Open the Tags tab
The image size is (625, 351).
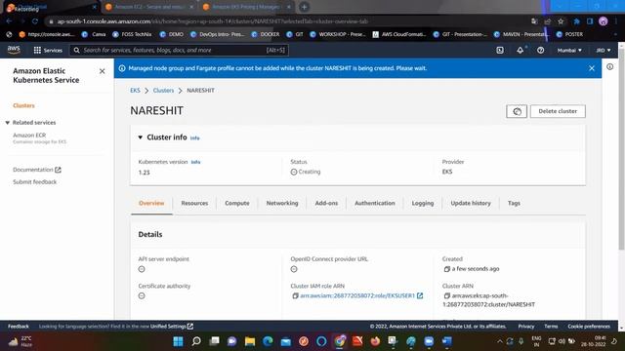tap(514, 203)
